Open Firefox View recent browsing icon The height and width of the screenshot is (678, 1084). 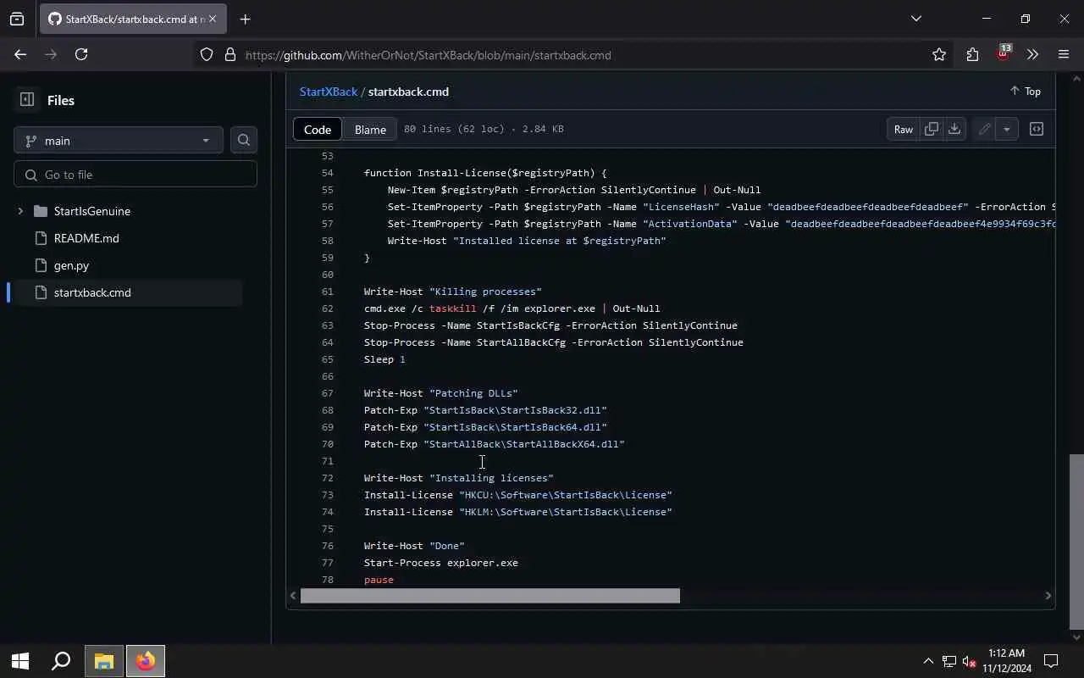tap(17, 19)
